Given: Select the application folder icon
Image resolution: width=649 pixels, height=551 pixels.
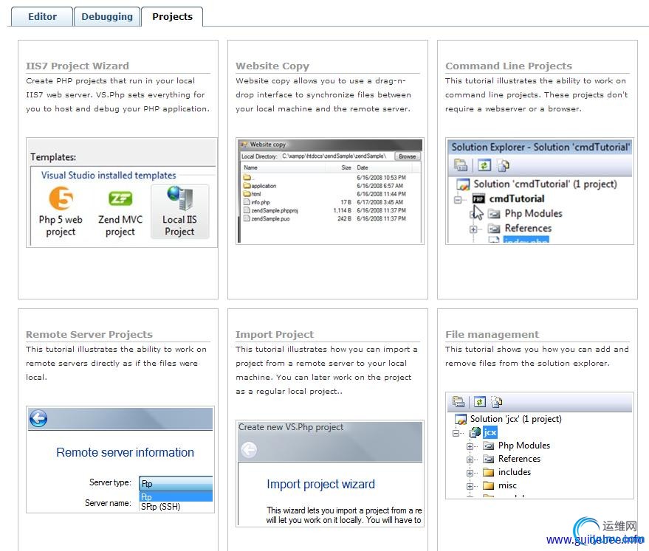Looking at the screenshot, I should point(247,186).
